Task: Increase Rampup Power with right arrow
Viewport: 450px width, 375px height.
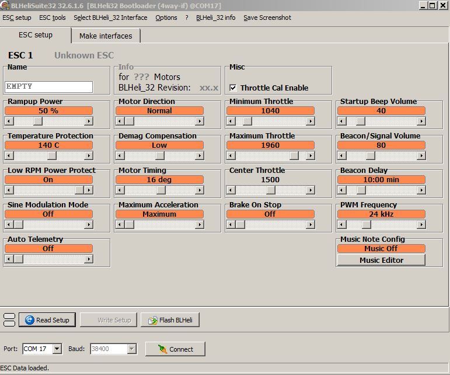Action: coord(89,121)
